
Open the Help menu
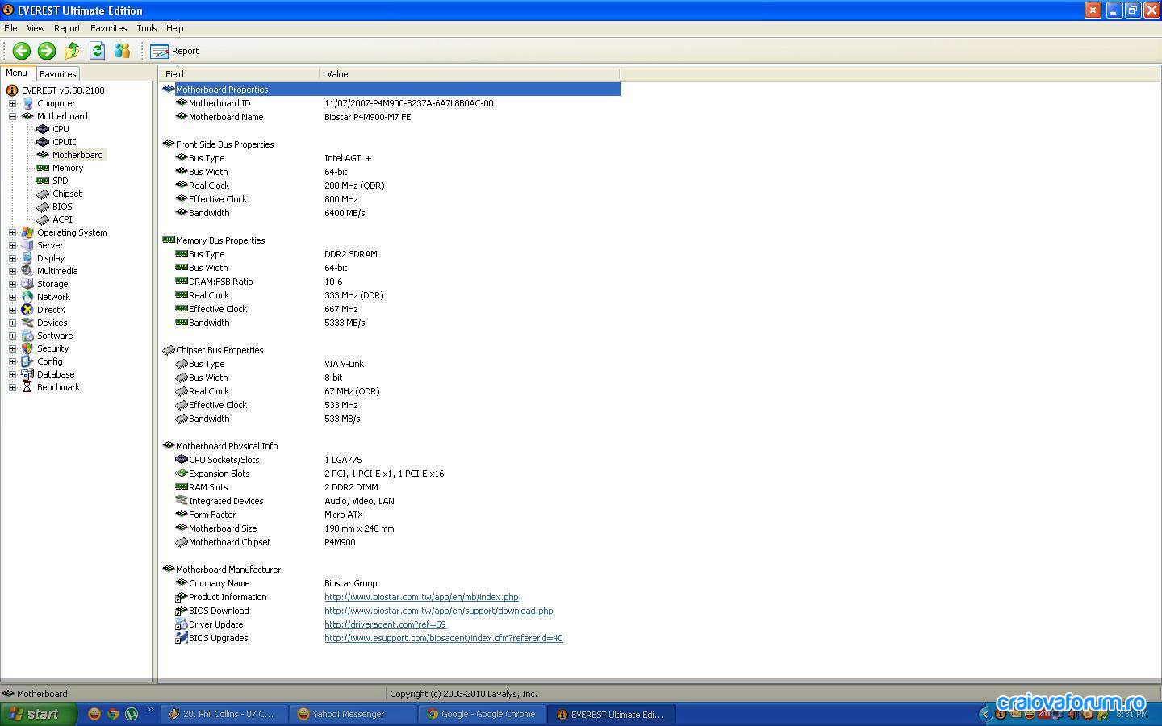pos(174,28)
